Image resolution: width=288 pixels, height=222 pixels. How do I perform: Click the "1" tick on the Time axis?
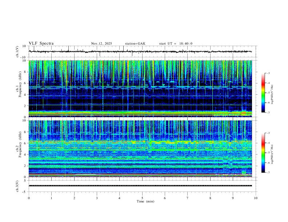pos(51,198)
